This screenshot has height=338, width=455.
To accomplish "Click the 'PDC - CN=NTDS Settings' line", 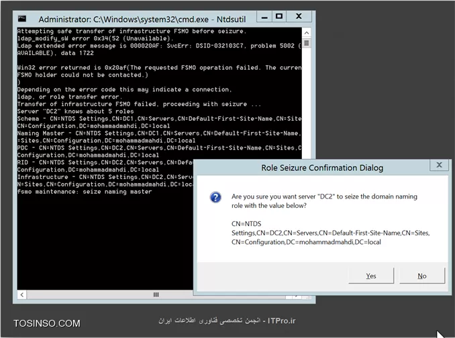I will (159, 148).
